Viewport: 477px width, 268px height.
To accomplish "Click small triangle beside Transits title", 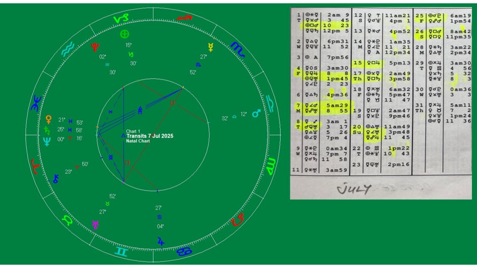I will pyautogui.click(x=123, y=136).
